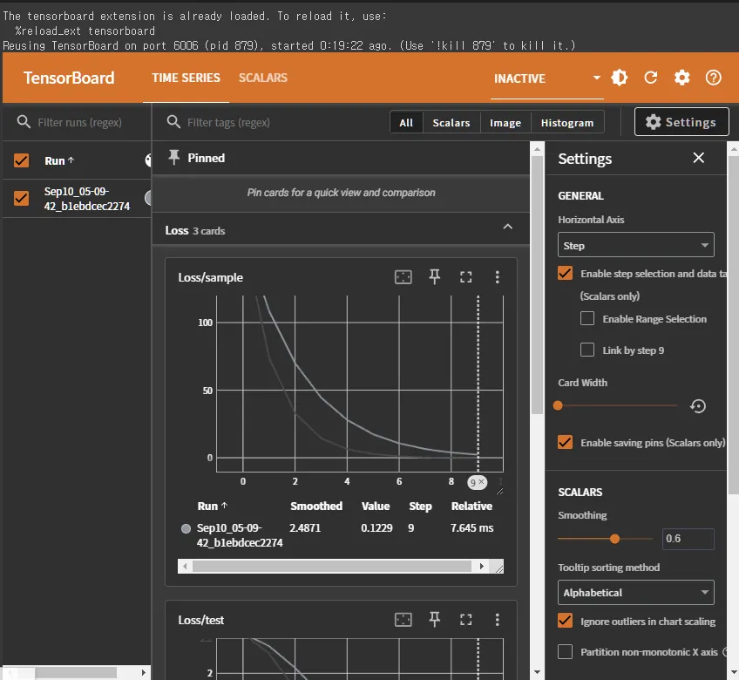Check the Link by step 9 option
The width and height of the screenshot is (739, 680).
(x=588, y=350)
